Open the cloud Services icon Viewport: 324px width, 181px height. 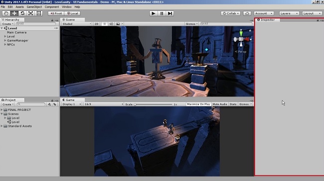tap(247, 13)
